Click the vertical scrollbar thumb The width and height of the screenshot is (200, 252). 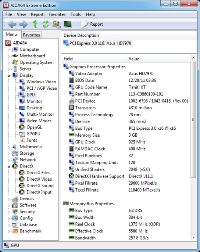pyautogui.click(x=193, y=119)
